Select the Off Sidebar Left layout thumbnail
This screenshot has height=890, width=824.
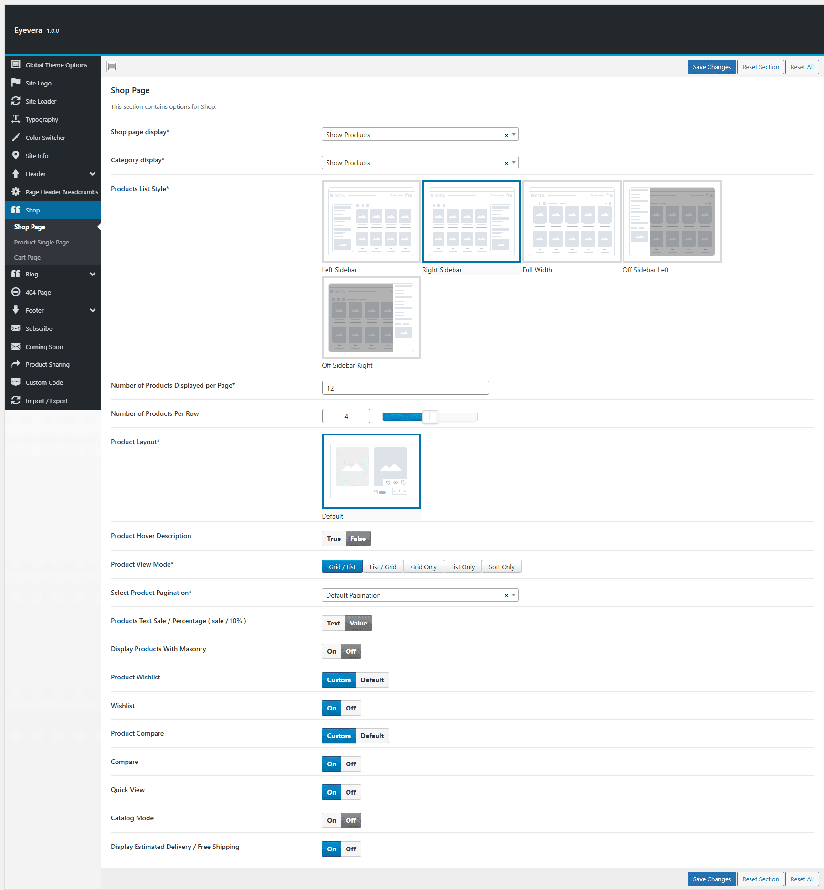[x=672, y=222]
